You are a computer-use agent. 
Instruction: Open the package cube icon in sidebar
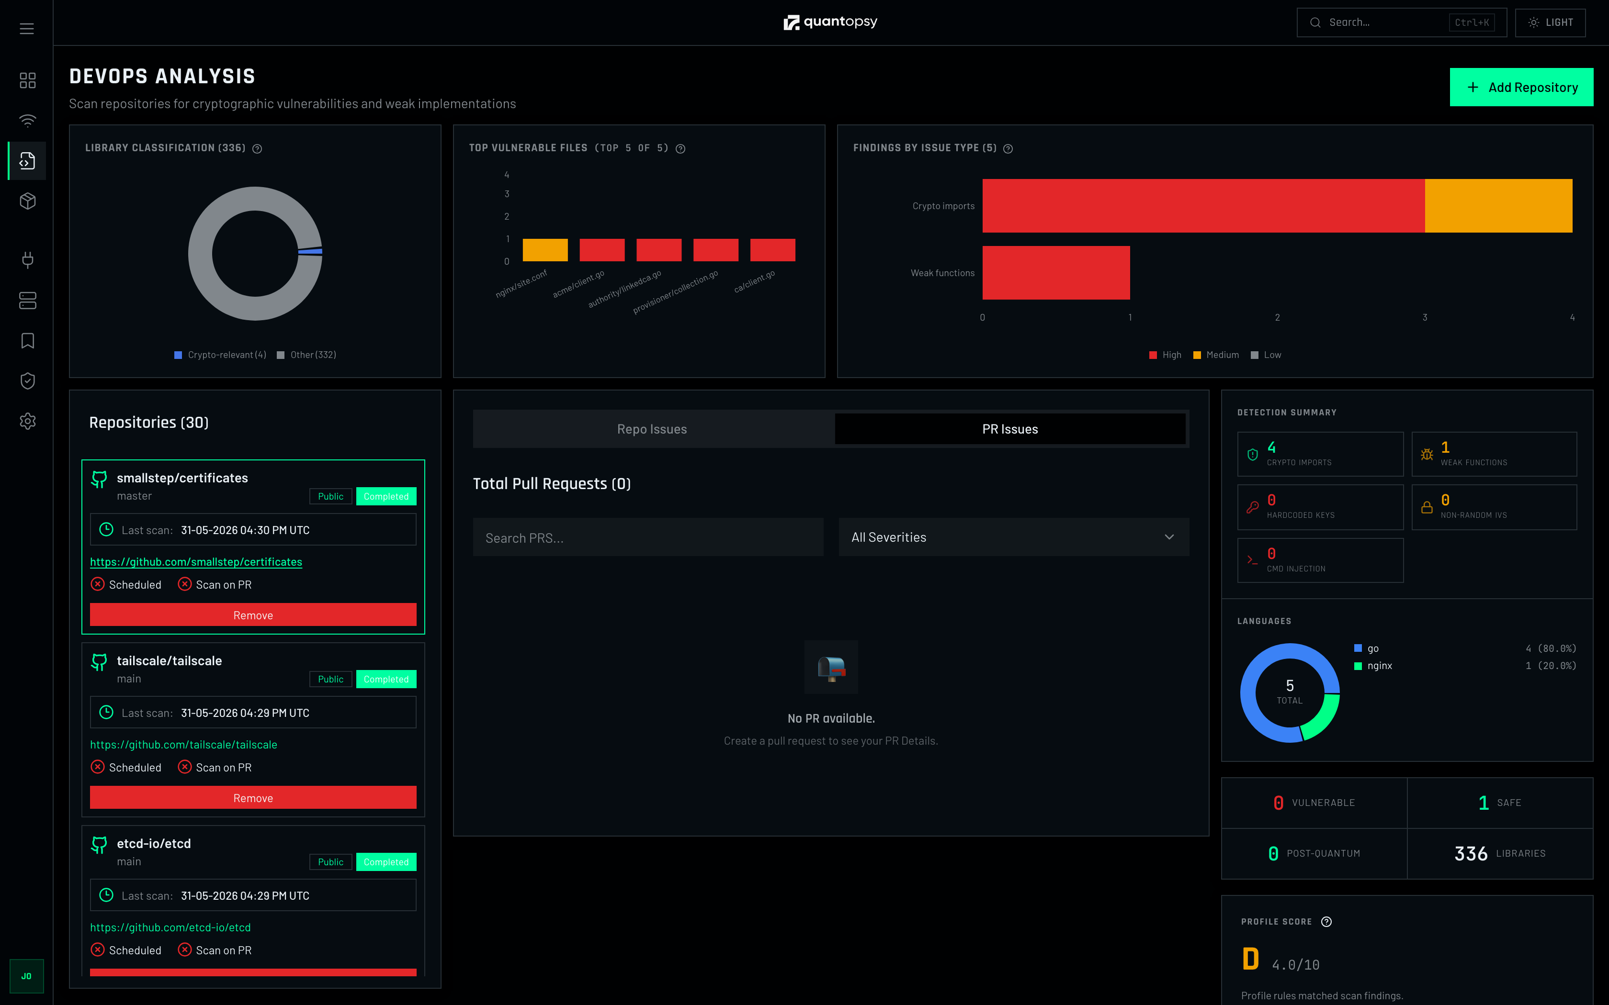[27, 201]
